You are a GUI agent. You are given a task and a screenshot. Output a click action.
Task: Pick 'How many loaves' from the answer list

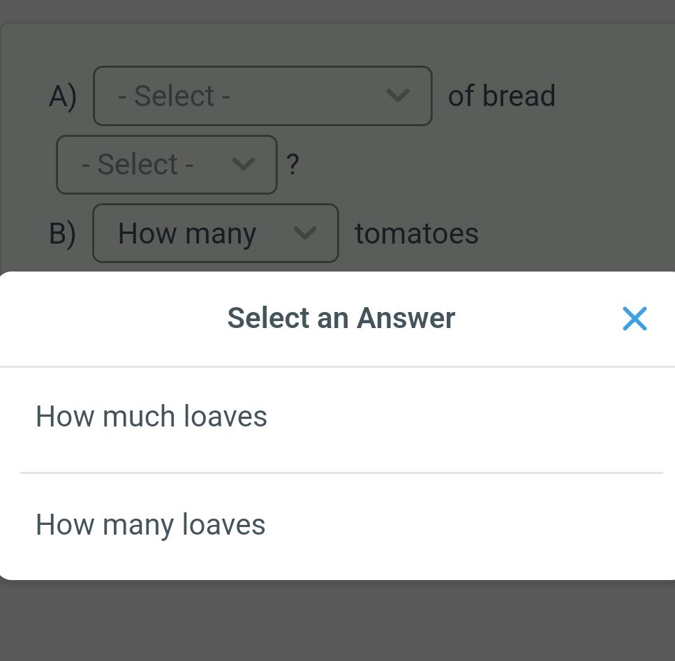[x=150, y=524]
